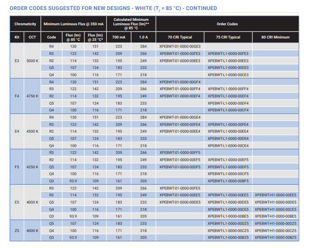Click the Flux (lm) @ 25 °C* subheader
This screenshot has height=248, width=311.
click(x=95, y=37)
